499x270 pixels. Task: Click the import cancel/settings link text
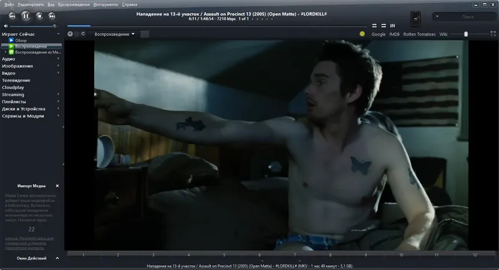(29, 243)
